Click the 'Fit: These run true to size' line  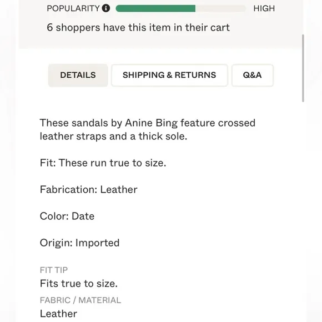click(103, 163)
